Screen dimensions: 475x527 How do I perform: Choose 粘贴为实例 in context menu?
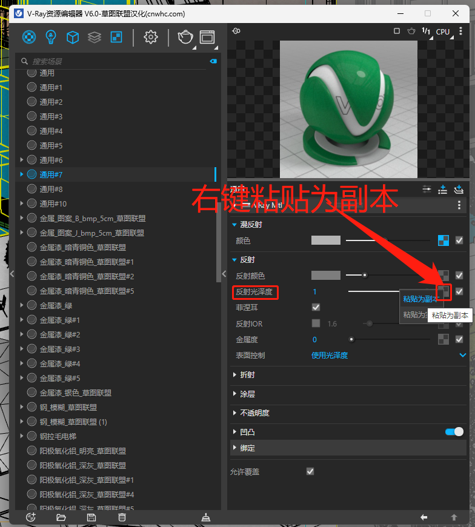(414, 315)
